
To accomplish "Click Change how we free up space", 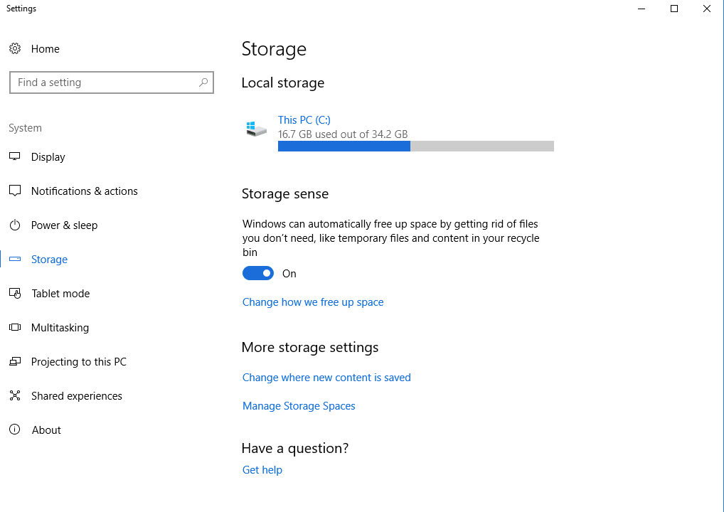I will 313,302.
